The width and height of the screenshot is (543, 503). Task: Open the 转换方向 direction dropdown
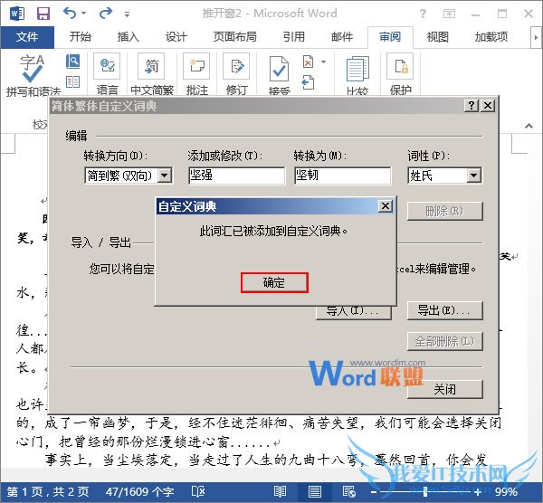point(165,176)
